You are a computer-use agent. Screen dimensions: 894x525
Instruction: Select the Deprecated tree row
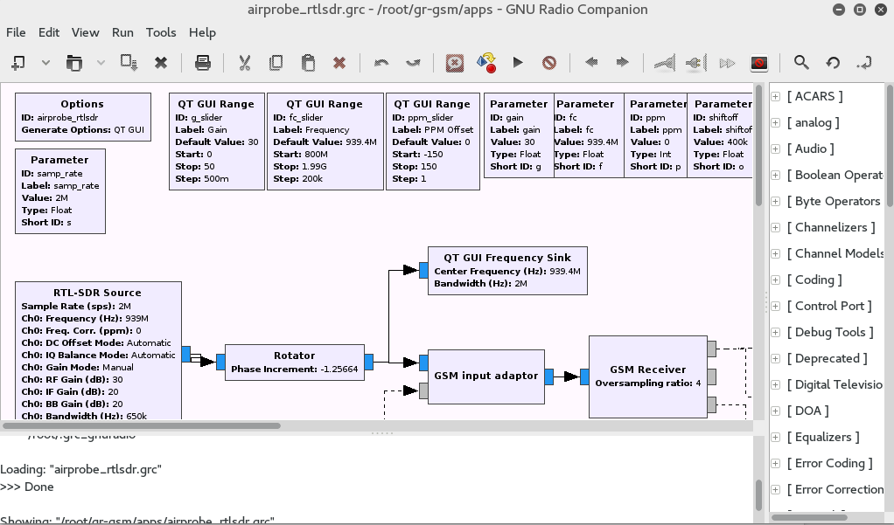(826, 359)
